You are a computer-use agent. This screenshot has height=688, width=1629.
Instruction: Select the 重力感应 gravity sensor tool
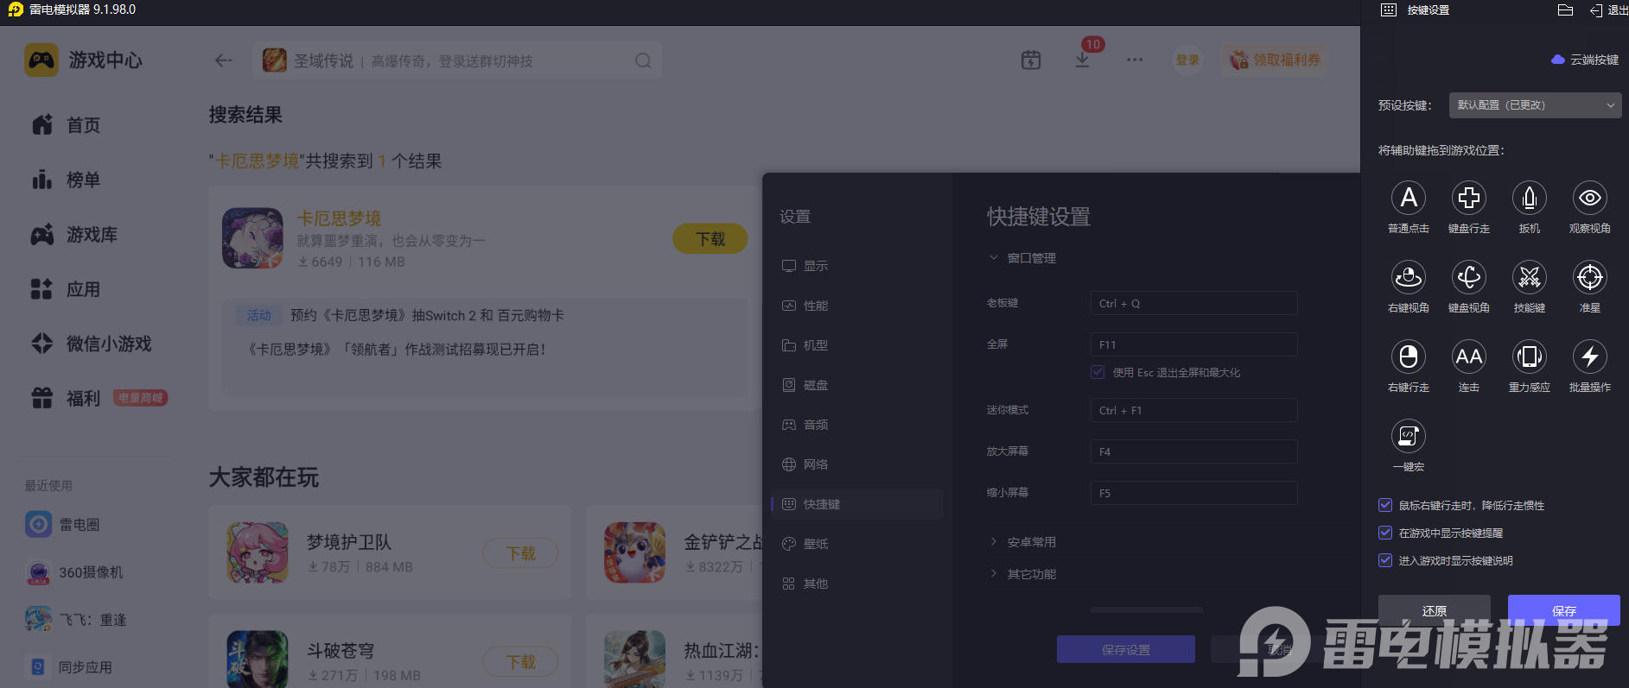1530,357
